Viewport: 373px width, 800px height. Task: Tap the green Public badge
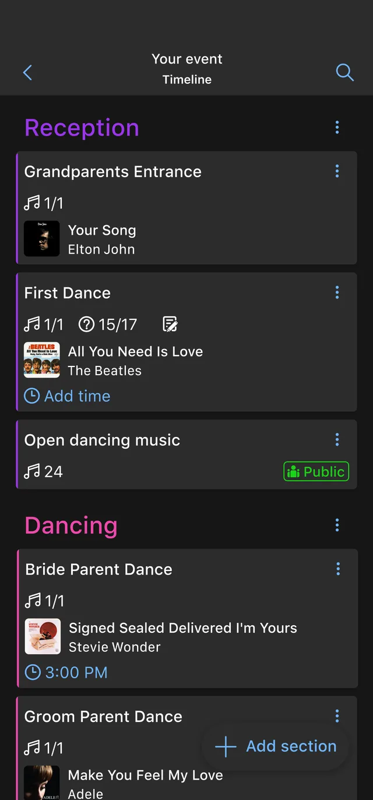[316, 471]
